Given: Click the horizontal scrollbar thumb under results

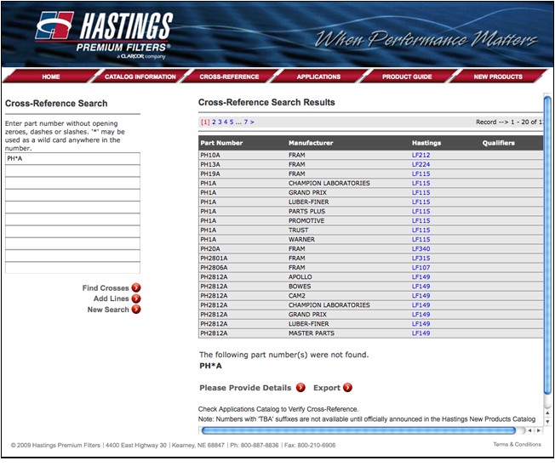Looking at the screenshot, I should [358, 430].
